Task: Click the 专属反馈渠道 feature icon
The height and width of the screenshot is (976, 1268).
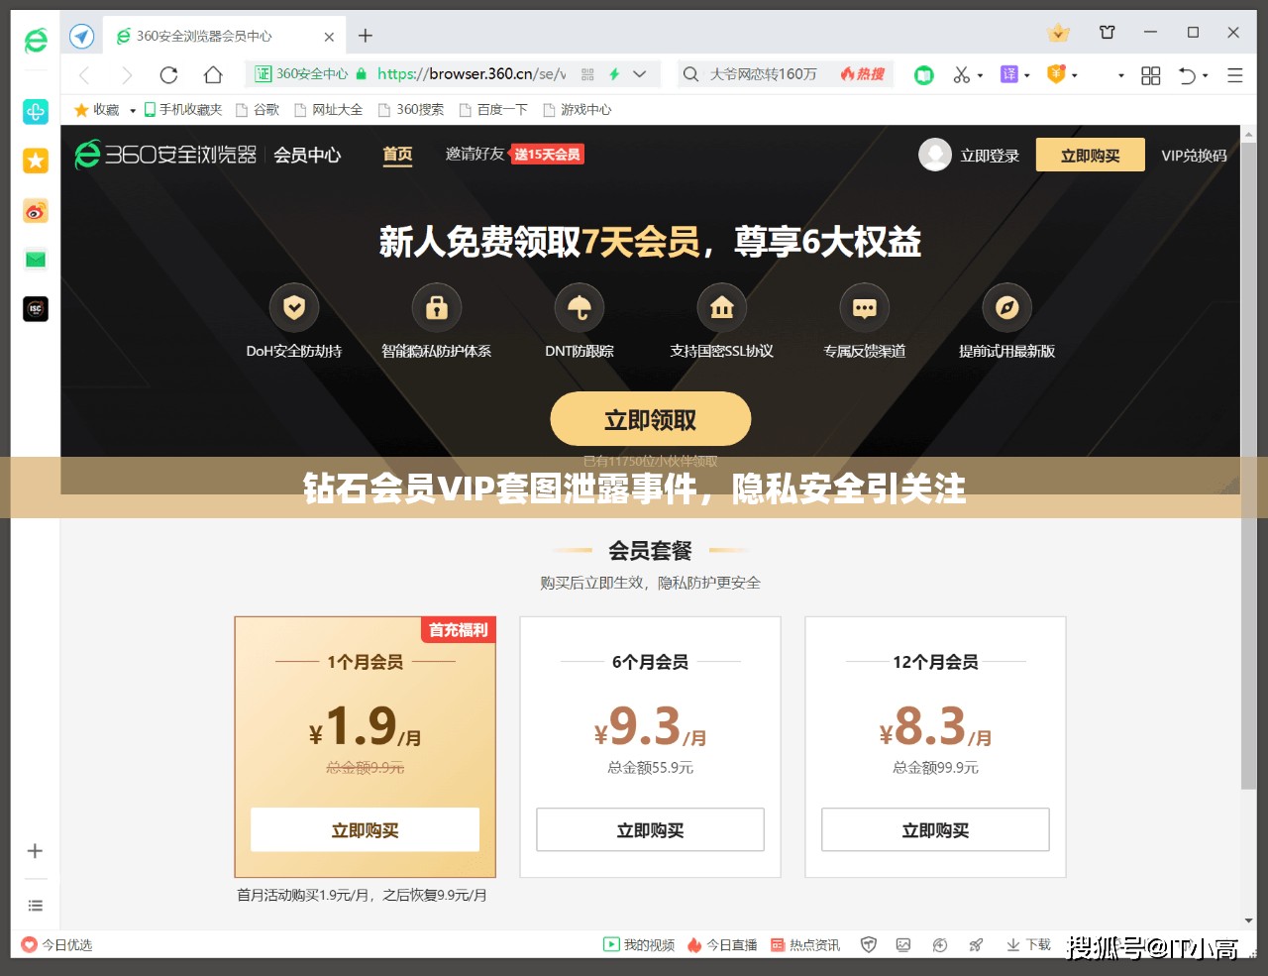Action: pyautogui.click(x=865, y=308)
